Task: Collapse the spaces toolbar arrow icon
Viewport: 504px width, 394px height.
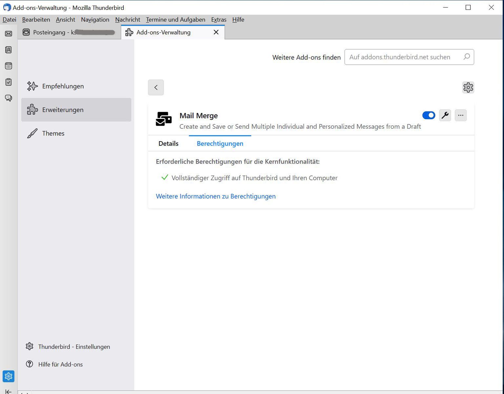Action: [x=9, y=391]
